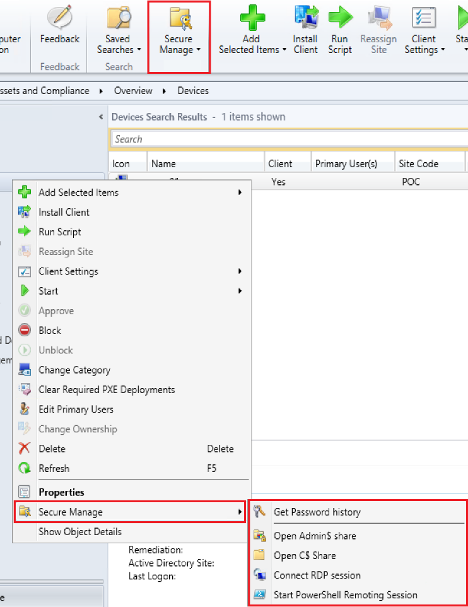
Task: Click the Saved Searches ribbon icon
Action: click(119, 19)
